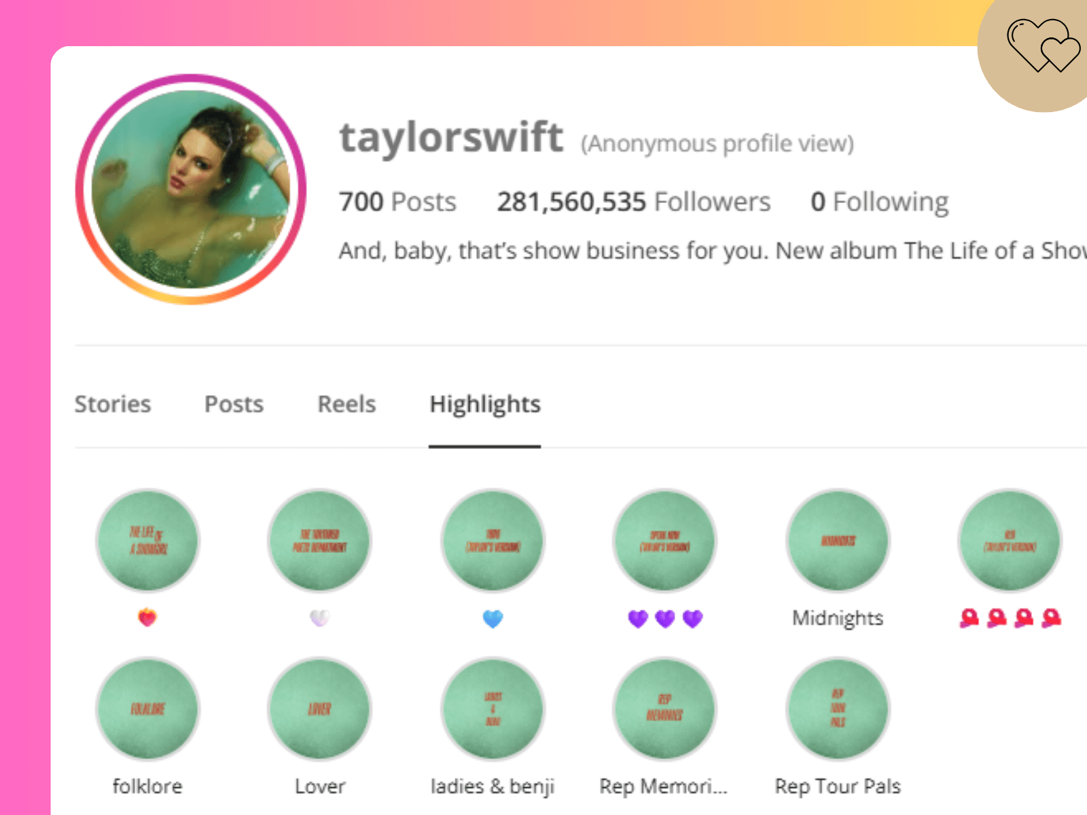Click the 281,560,535 Followers count
Image resolution: width=1087 pixels, height=815 pixels.
[x=634, y=202]
